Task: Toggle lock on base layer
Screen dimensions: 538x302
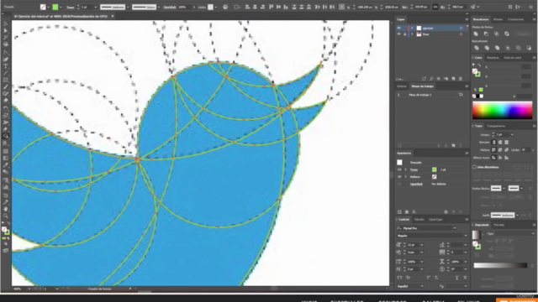Action: (405, 34)
